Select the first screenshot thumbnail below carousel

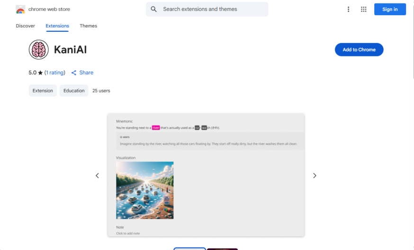pos(189,249)
